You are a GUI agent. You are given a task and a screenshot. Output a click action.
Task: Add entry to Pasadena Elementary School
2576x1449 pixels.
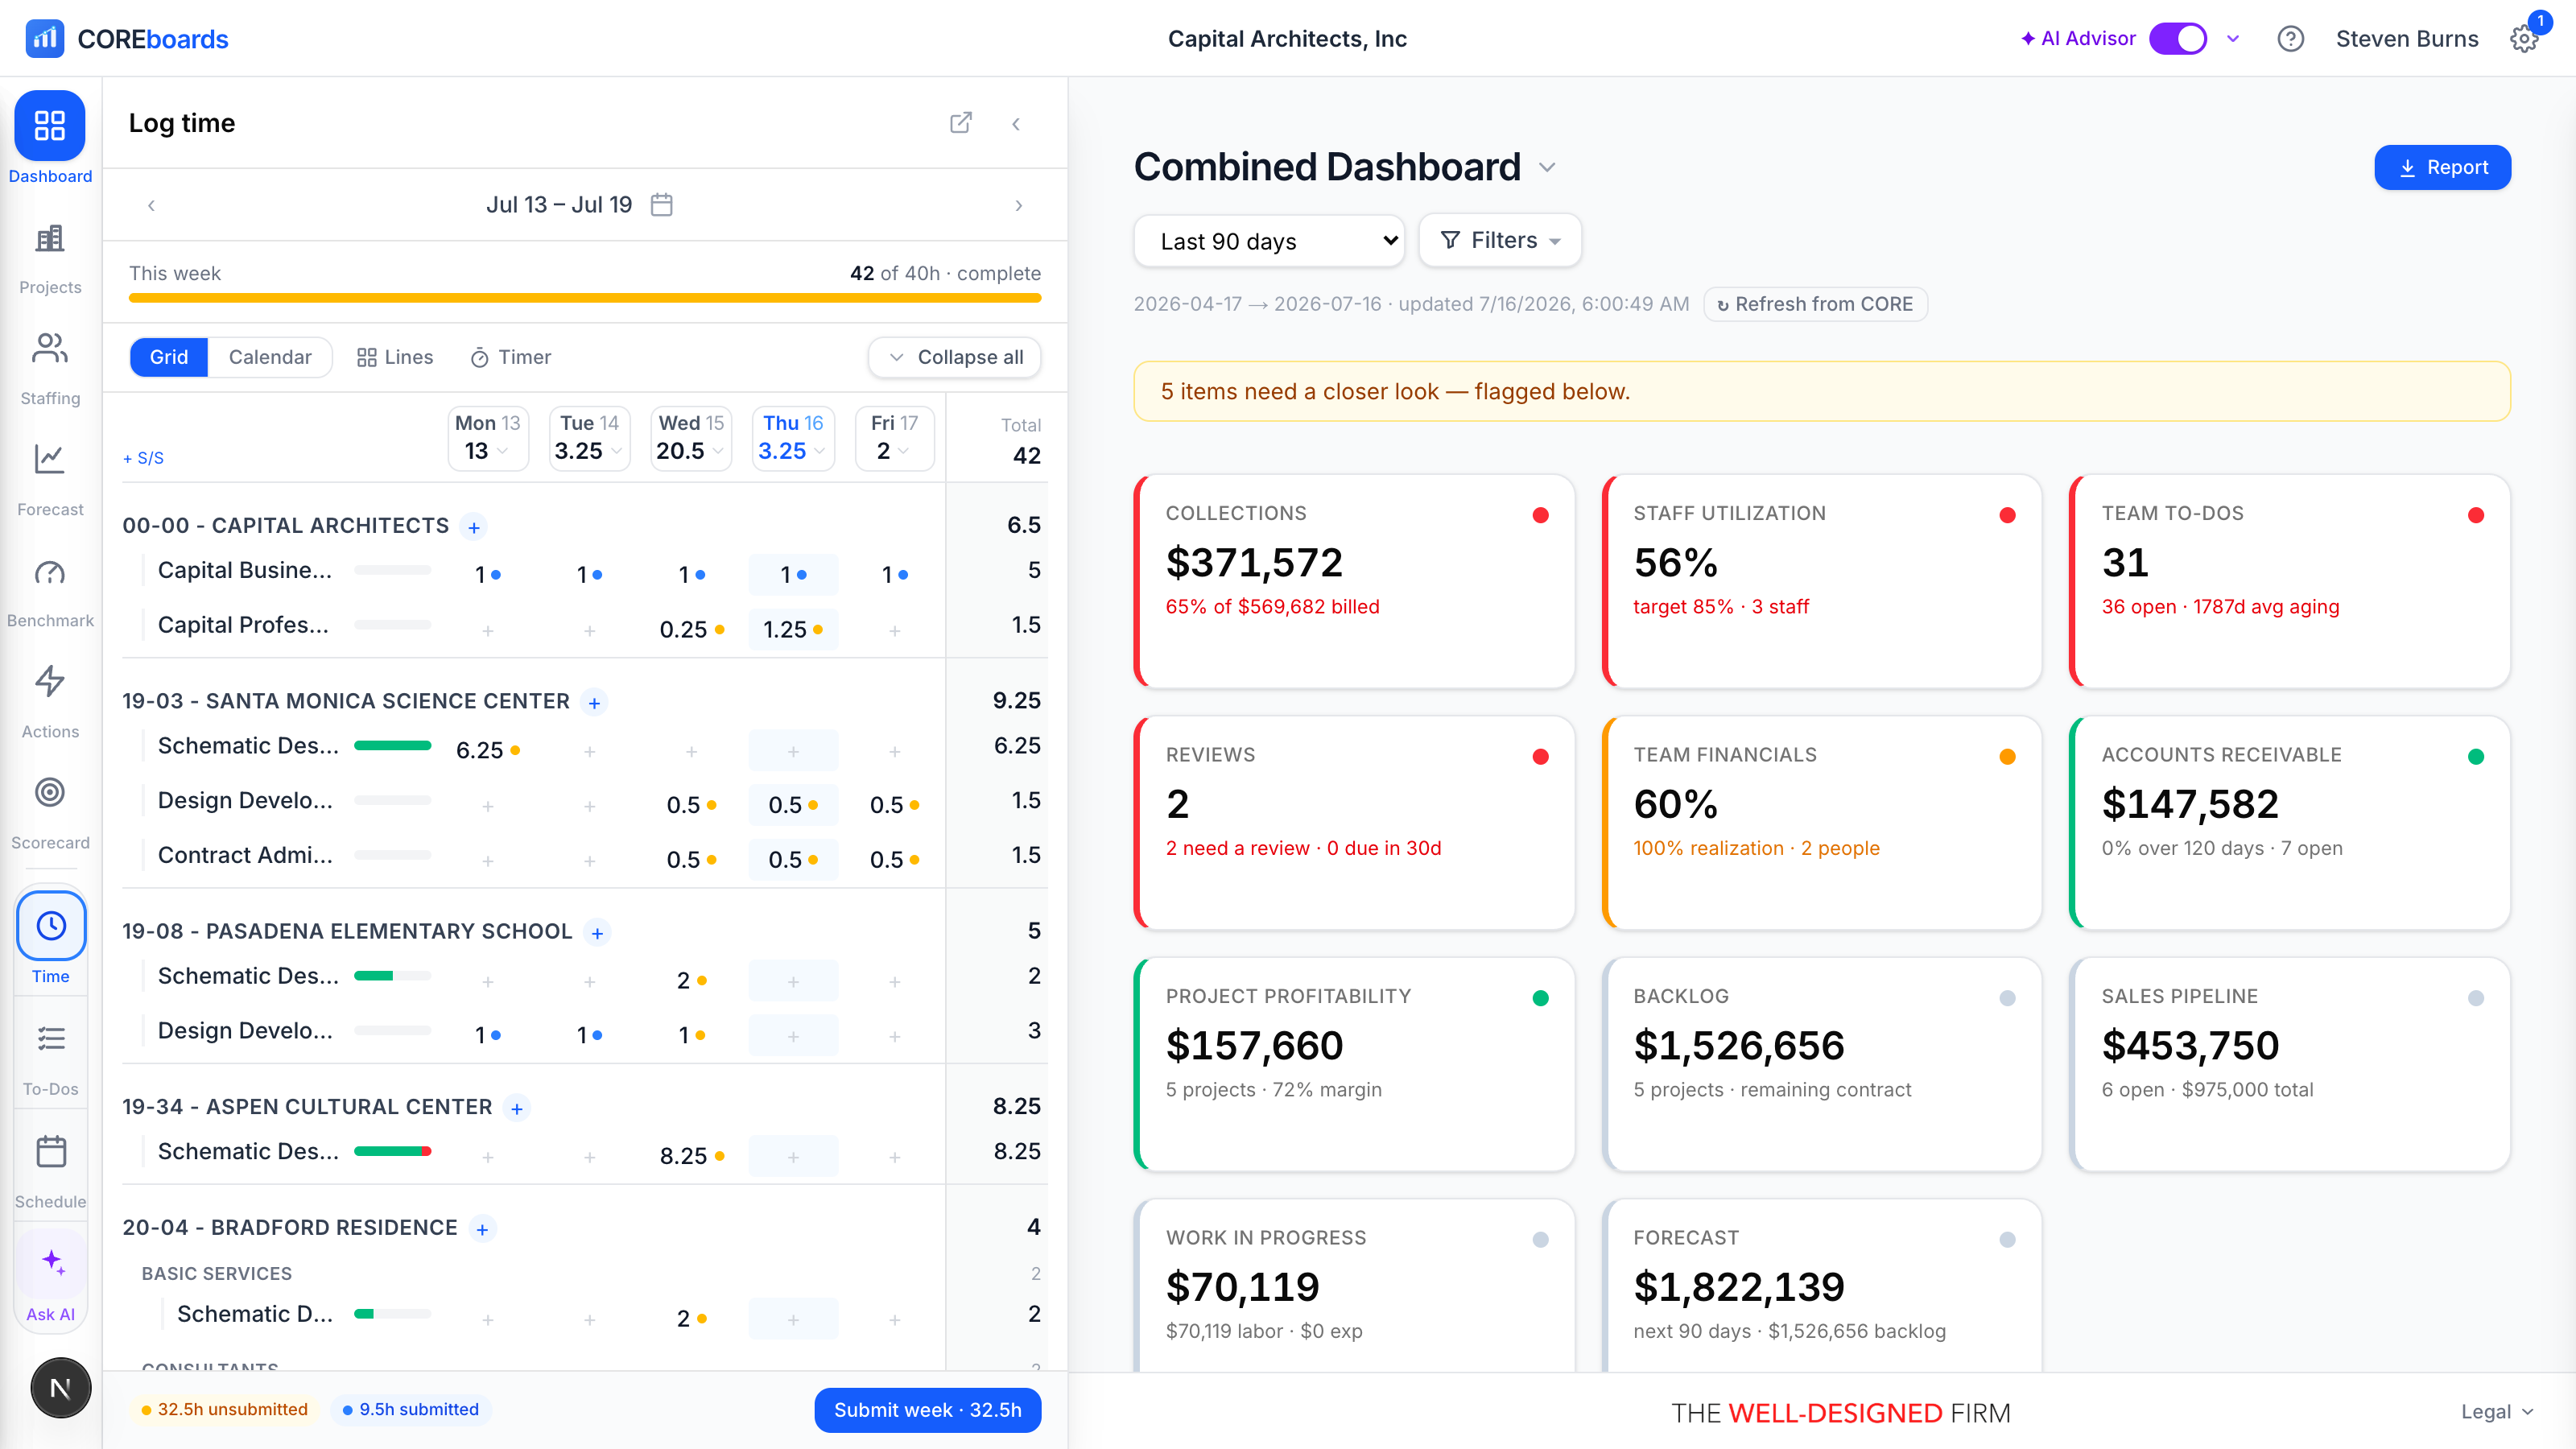(597, 933)
